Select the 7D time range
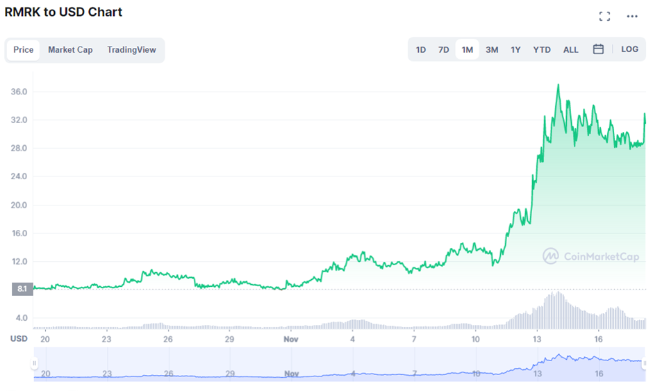The width and height of the screenshot is (653, 391). click(x=443, y=49)
